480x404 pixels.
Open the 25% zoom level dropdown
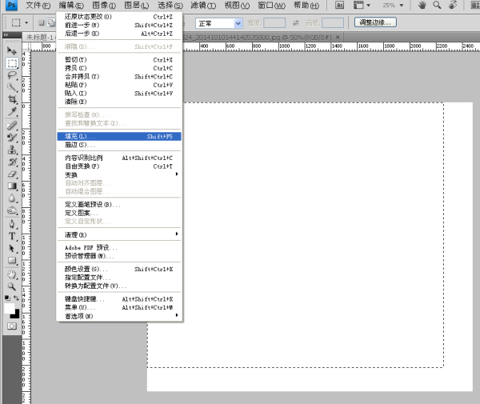pyautogui.click(x=393, y=5)
